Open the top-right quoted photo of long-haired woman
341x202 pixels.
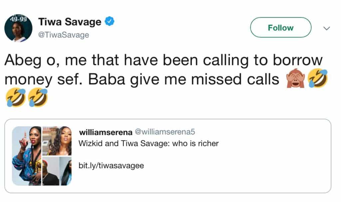(57, 141)
